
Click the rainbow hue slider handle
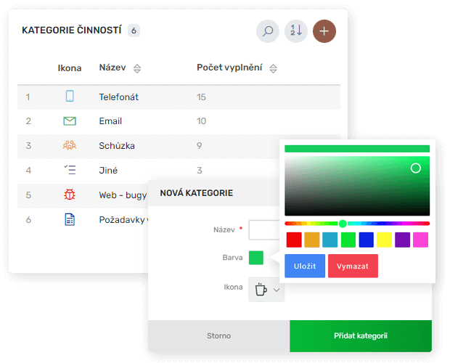point(343,224)
